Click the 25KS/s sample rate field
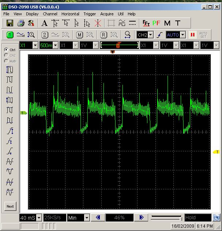 click(55, 217)
